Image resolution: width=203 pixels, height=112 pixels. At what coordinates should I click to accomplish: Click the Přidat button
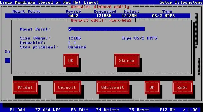click(25, 87)
